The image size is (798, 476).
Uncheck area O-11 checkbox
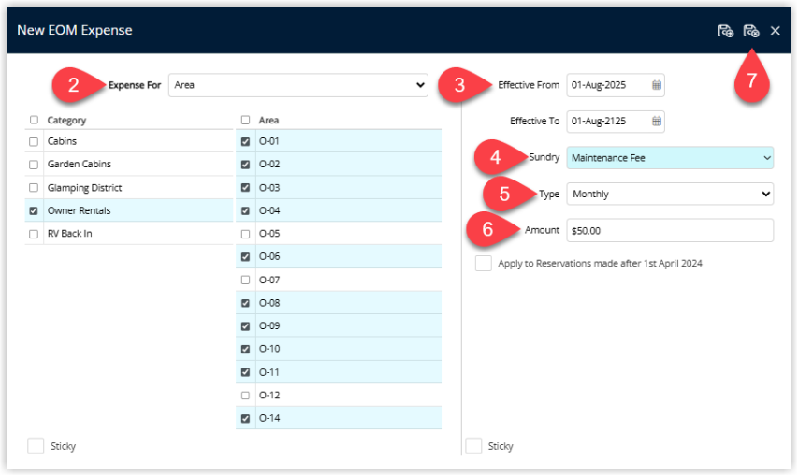[245, 372]
